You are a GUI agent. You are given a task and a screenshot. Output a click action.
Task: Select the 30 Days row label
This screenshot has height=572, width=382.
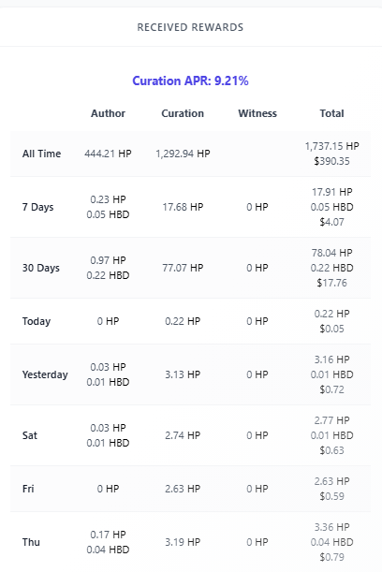41,268
